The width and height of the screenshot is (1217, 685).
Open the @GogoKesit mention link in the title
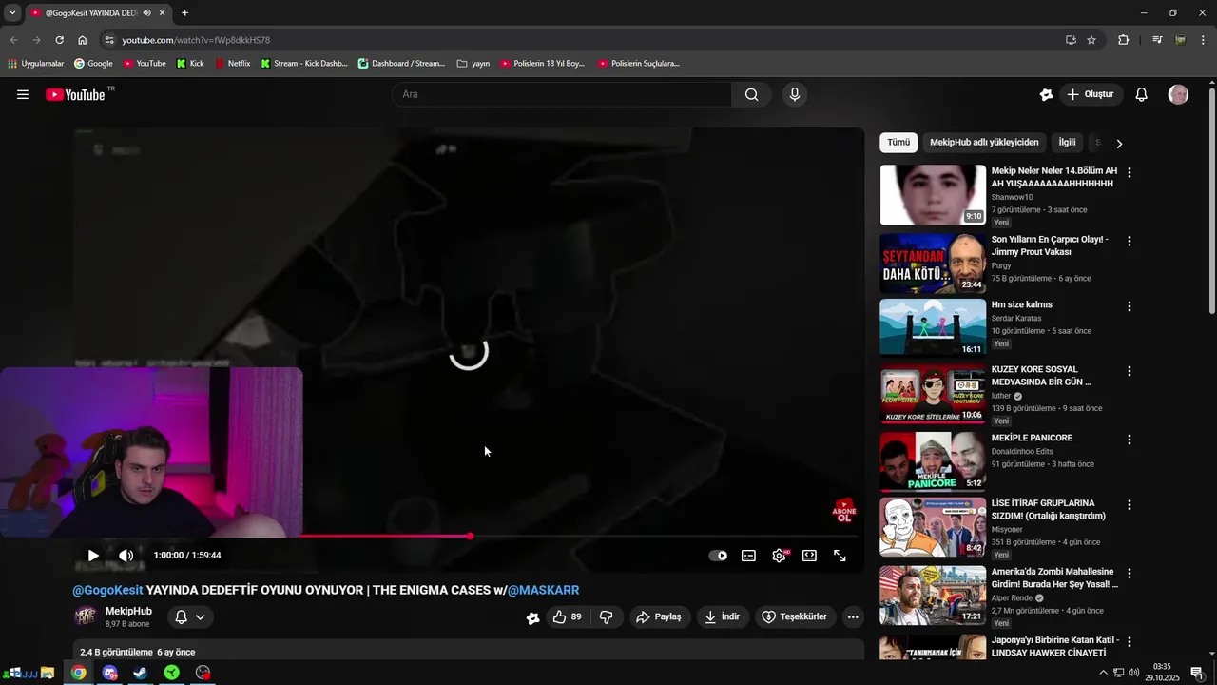pyautogui.click(x=107, y=590)
